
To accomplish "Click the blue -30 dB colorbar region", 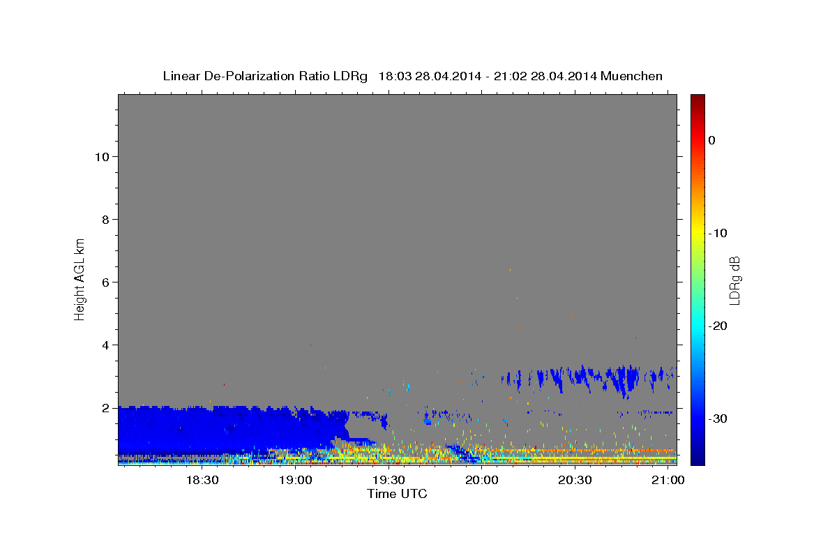I will click(x=697, y=418).
